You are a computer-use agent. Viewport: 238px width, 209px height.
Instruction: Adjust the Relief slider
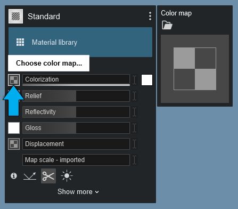(76, 96)
